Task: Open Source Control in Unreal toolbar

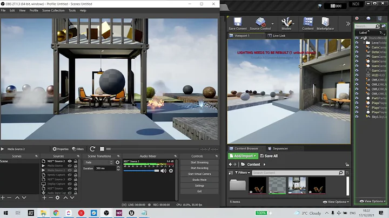Action: (x=260, y=24)
